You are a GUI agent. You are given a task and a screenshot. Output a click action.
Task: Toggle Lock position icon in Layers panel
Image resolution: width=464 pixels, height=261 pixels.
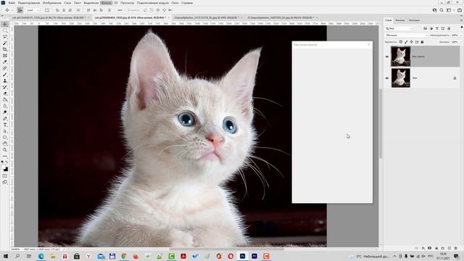[x=411, y=42]
